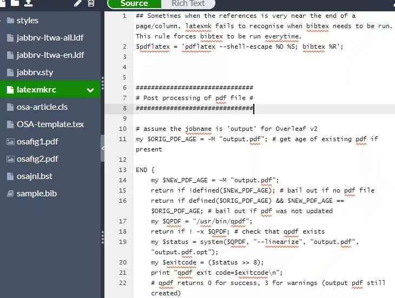Open the latexmkrc file dropdown menu
395x298 pixels.
click(90, 90)
